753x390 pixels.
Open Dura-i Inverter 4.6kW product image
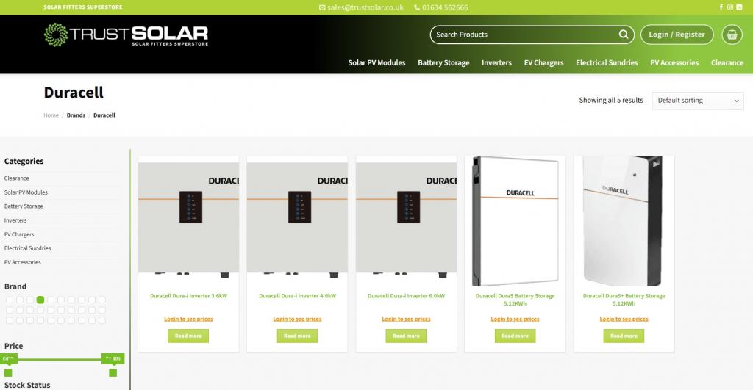[x=297, y=220]
